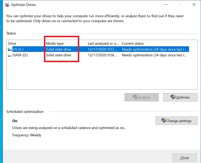Close the dialog with the Close button
Screen dimensions: 201x163
184,158
